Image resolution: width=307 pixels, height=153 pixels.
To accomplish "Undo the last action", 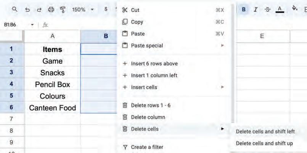I will point(27,9).
